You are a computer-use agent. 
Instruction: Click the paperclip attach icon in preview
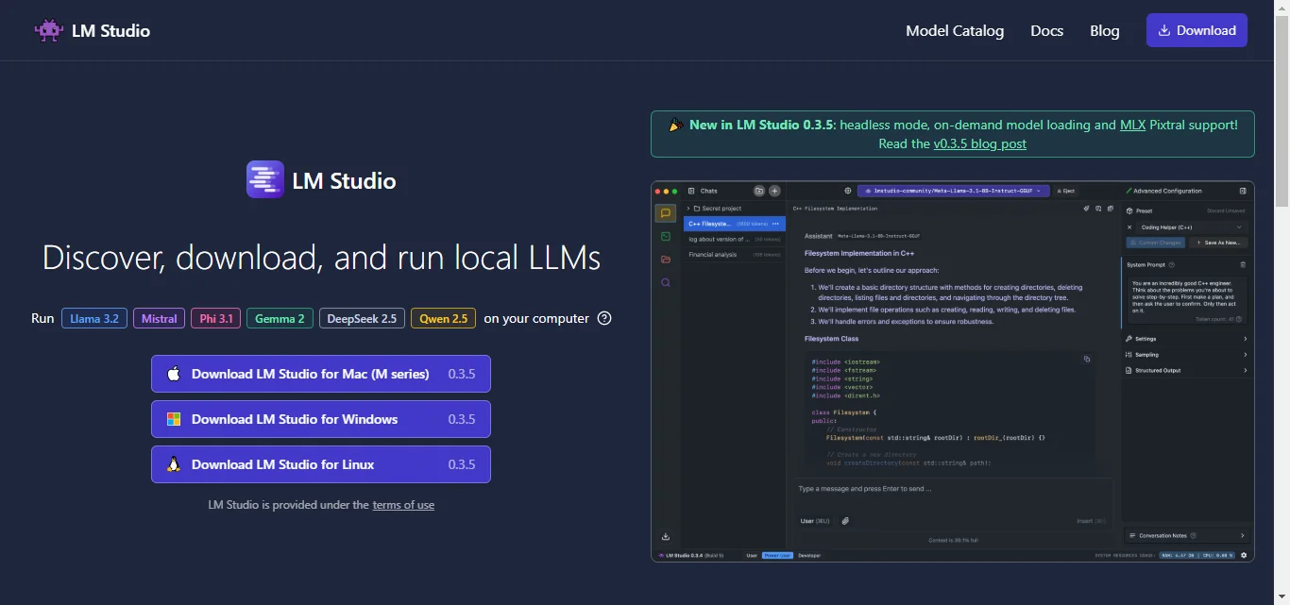[x=845, y=521]
